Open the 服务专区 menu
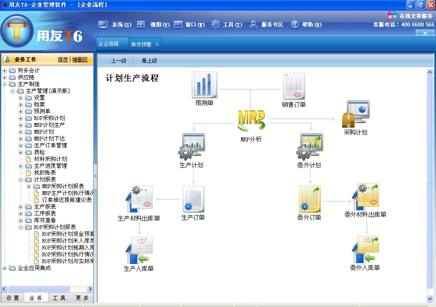 click(x=272, y=25)
